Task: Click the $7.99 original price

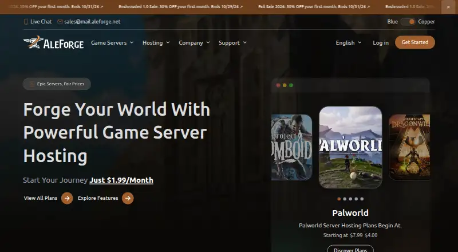Action: point(356,235)
